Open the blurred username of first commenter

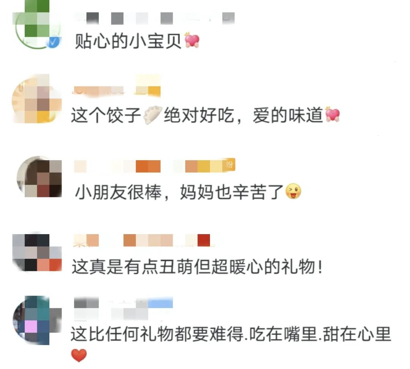(154, 18)
